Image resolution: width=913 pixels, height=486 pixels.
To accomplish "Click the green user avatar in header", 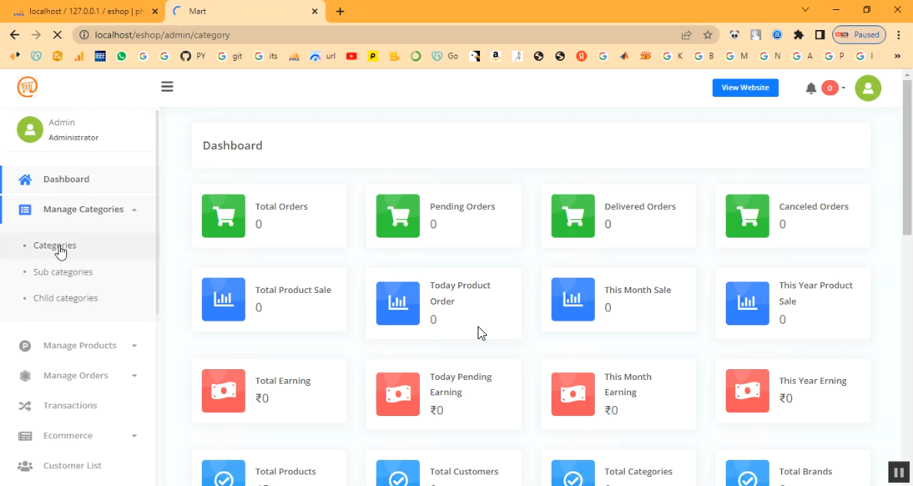I will pos(868,88).
